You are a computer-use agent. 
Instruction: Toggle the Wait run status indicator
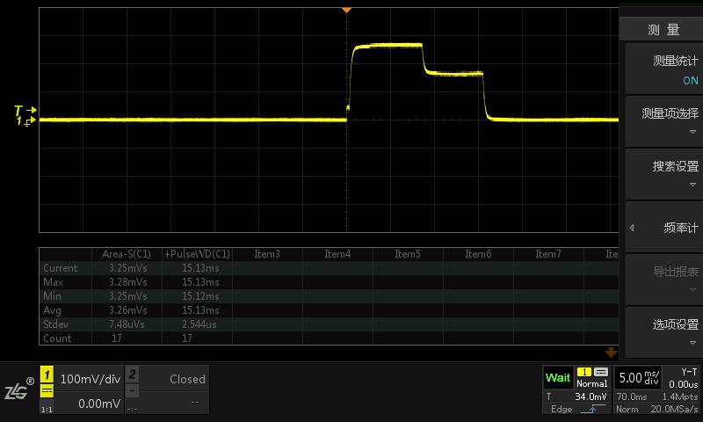[x=557, y=378]
